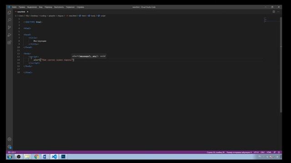Viewport: 291px width, 163px height.
Task: Click the editor vertical scrollbar
Action: click(281, 65)
